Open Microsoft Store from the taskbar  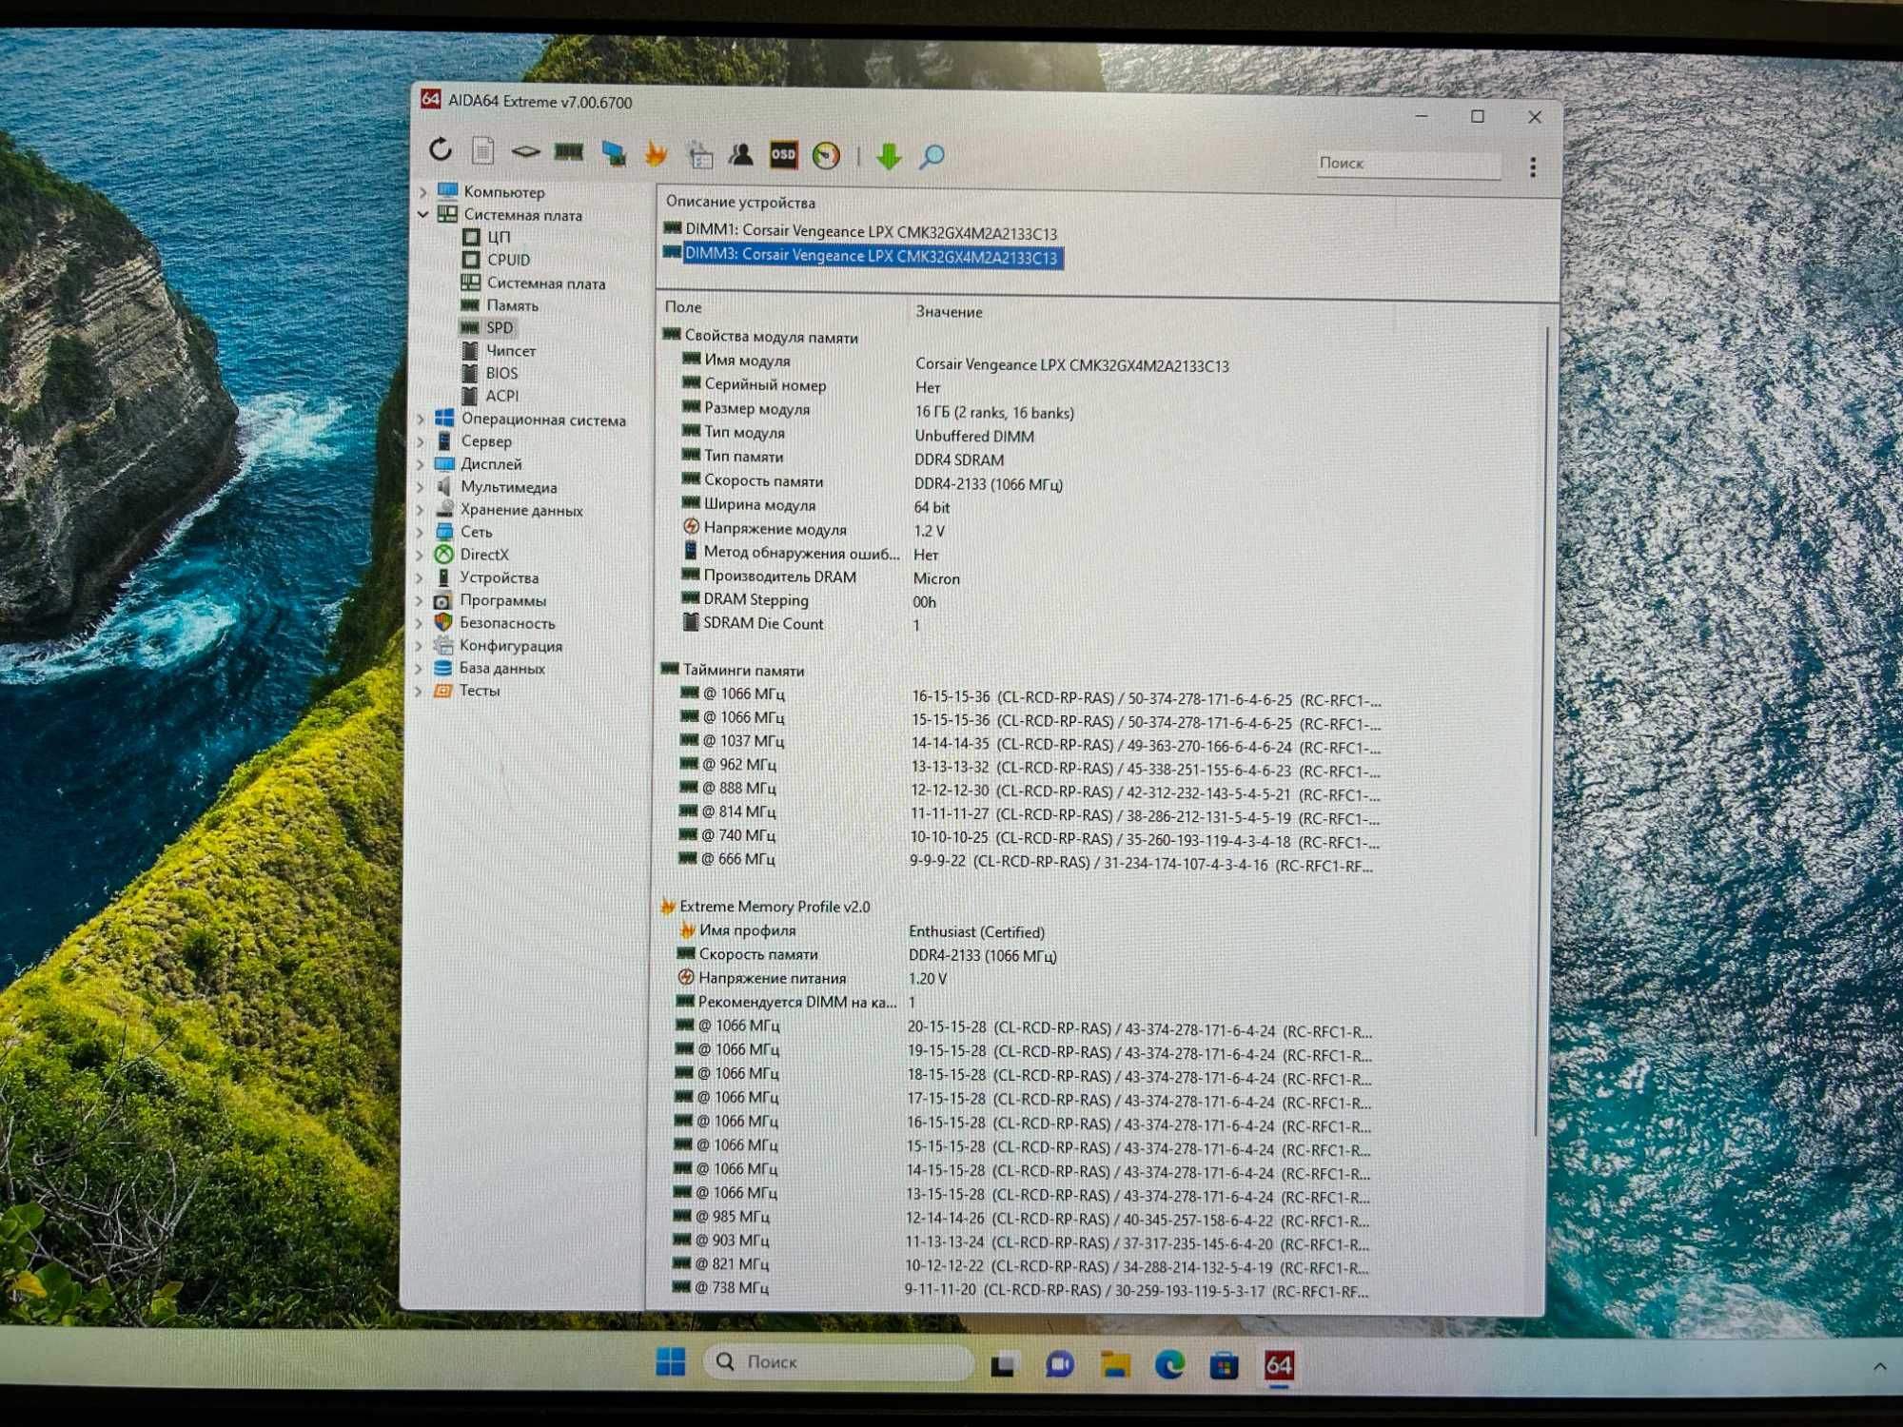pyautogui.click(x=1225, y=1366)
